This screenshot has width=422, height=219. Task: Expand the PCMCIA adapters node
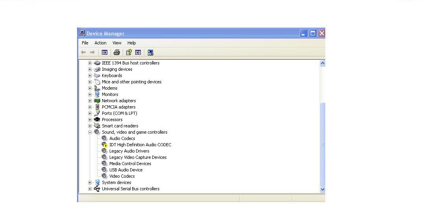click(90, 107)
